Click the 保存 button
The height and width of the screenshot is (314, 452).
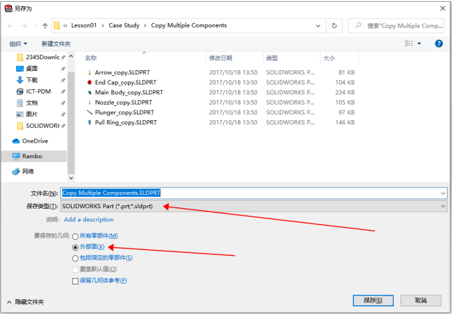coord(373,301)
